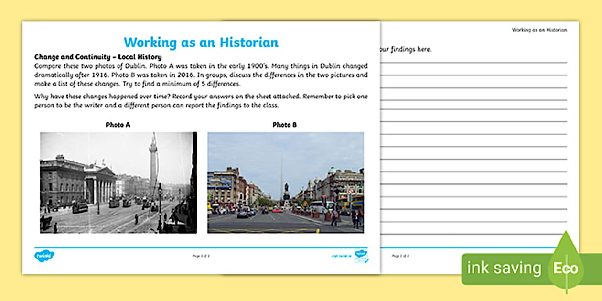Click the first blank writing line on page two
This screenshot has height=301, width=602.
[473, 61]
